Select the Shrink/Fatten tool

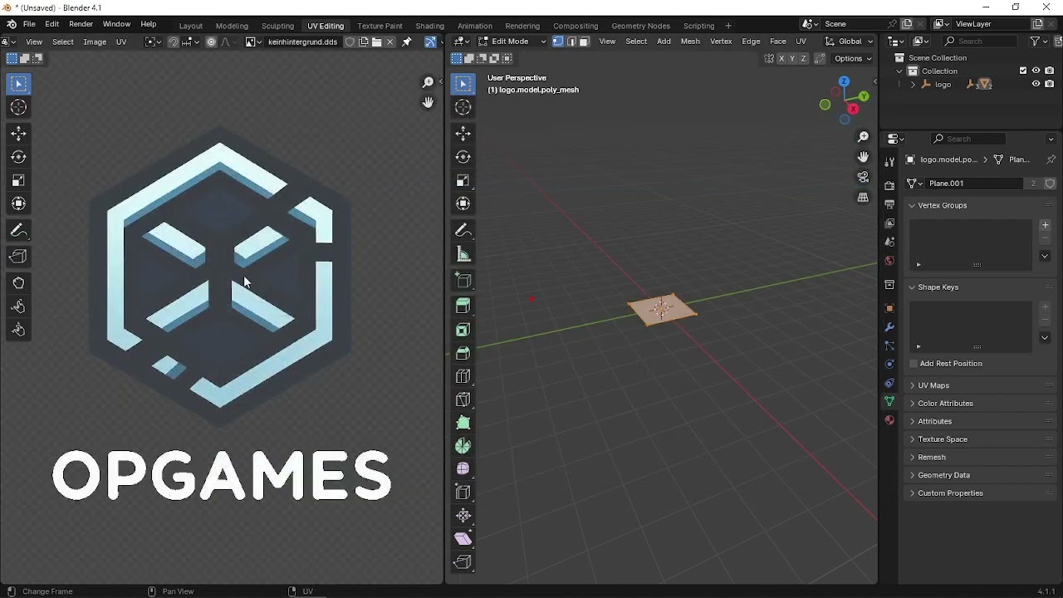463,516
